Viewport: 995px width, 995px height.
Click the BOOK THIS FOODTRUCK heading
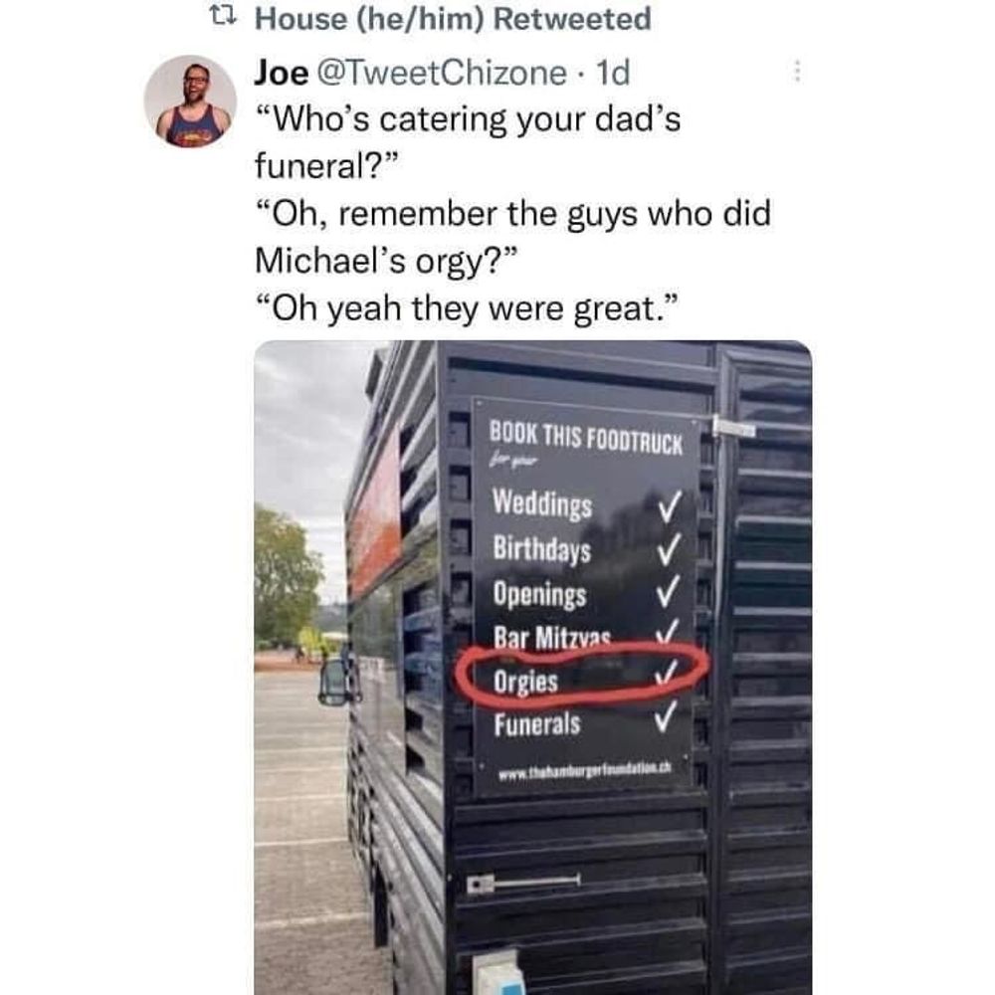586,438
